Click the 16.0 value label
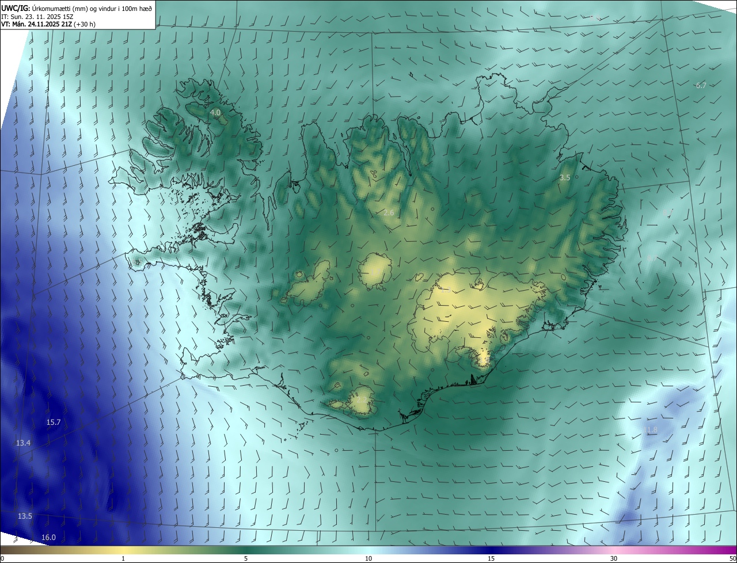737x563 pixels. point(48,537)
